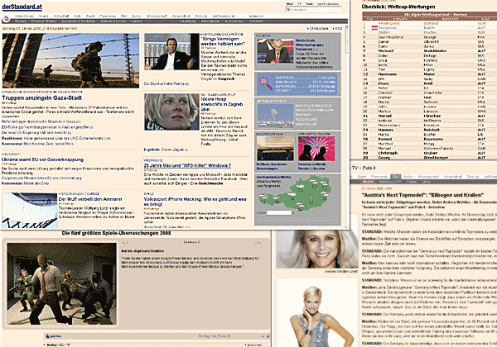
Task: Open headline "Der Wuff verbellt den Ammann"
Action: (90, 199)
